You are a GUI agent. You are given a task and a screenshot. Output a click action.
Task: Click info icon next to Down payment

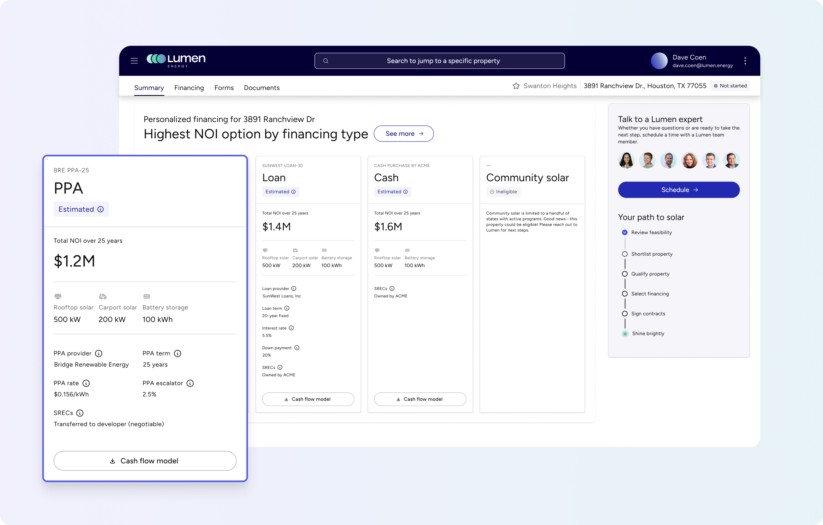coord(297,347)
